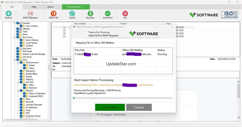Click the Microsoft folder icon
The image size is (242, 127).
click(x=24, y=102)
